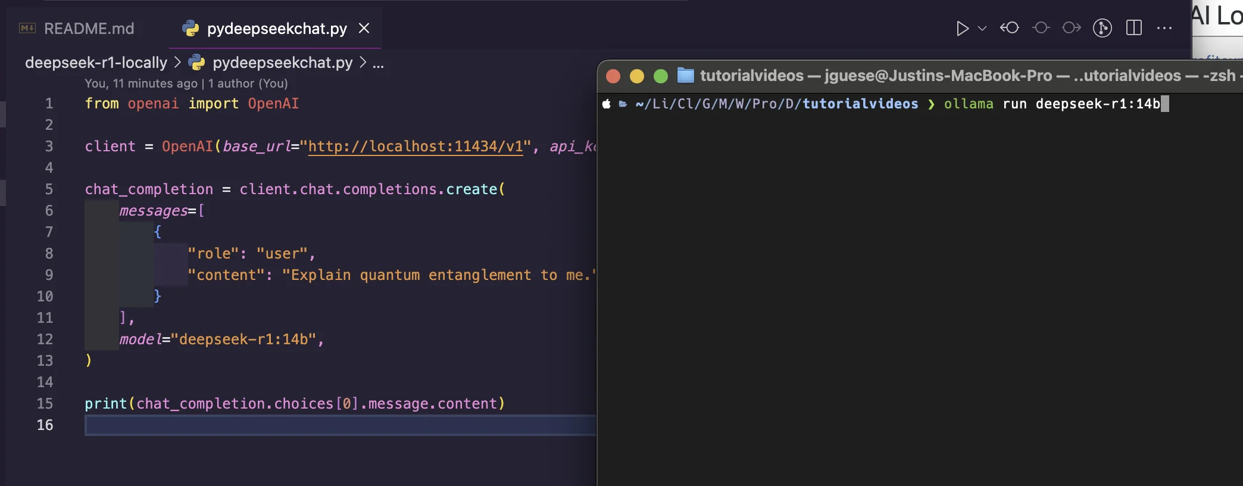Click the README.md markdown file icon
Image resolution: width=1243 pixels, height=486 pixels.
(x=27, y=28)
